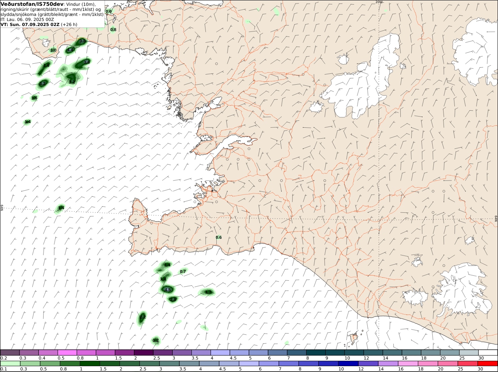Image resolution: width=498 pixels, height=372 pixels.
Task: Select the pink 18 lower legend swatch
Action: pos(428,363)
